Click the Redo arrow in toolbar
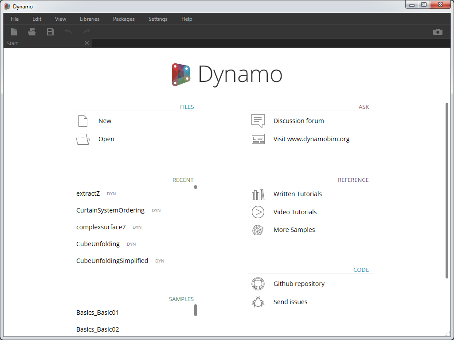This screenshot has height=340, width=454. tap(86, 31)
